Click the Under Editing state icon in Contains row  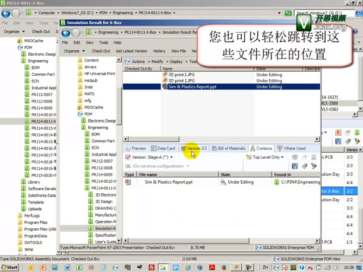click(x=223, y=182)
